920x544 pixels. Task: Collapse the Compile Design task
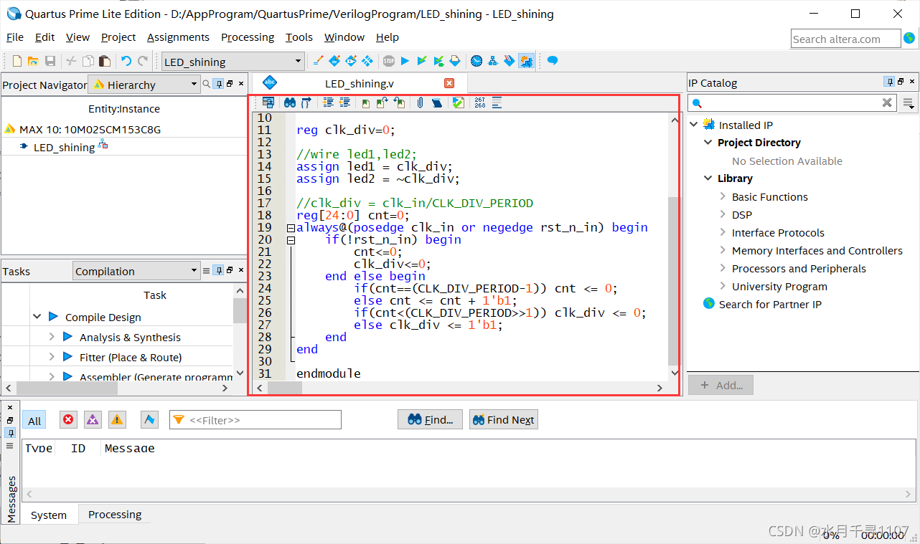(x=37, y=316)
